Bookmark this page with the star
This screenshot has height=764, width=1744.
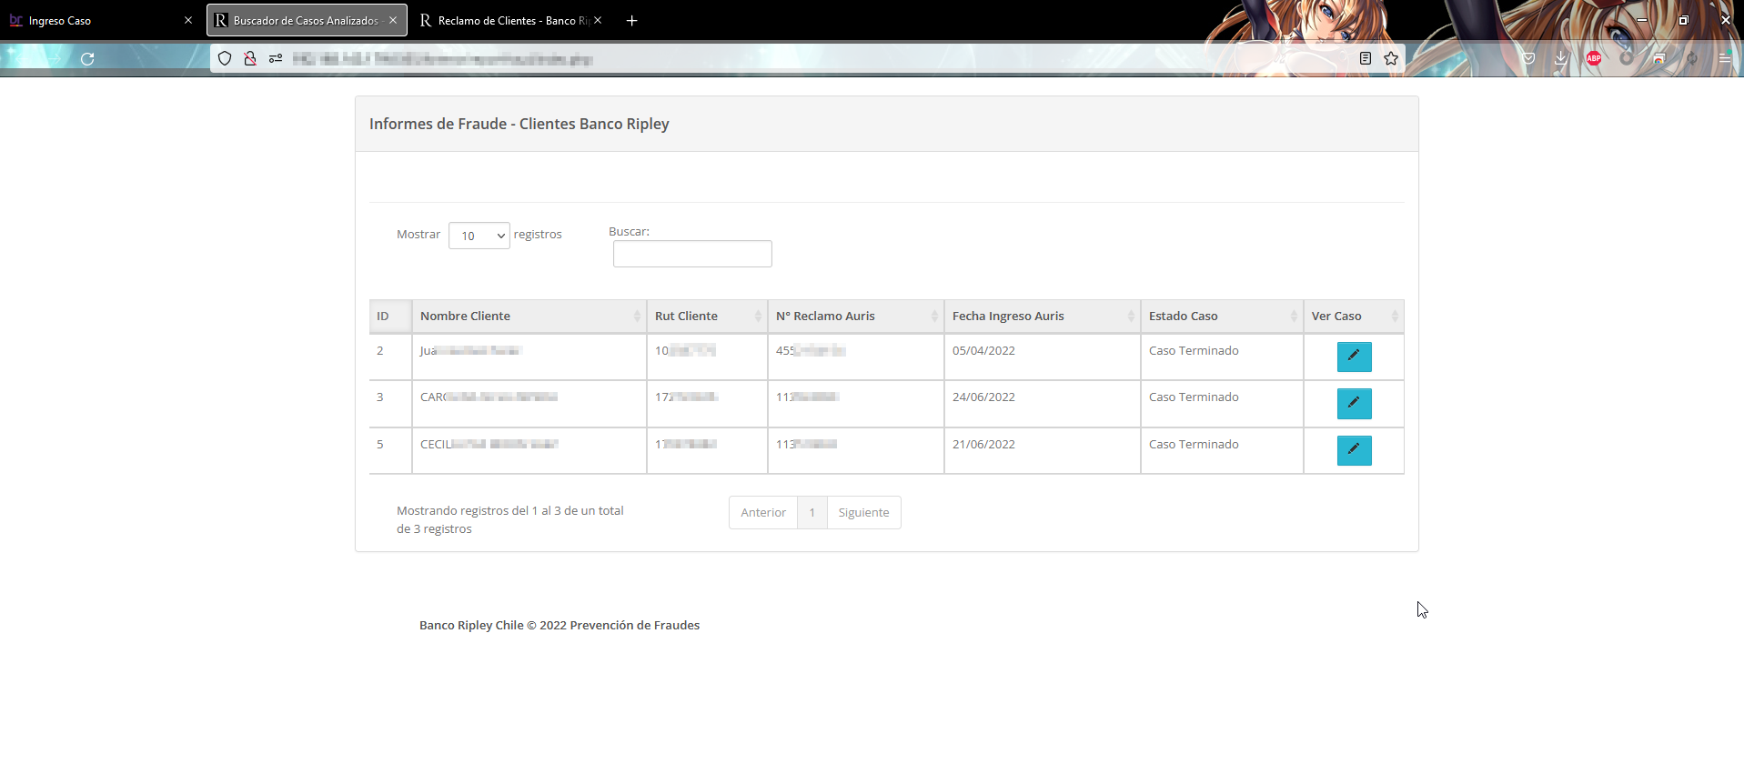tap(1391, 59)
